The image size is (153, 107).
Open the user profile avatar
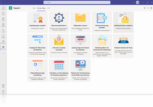click(137, 3)
